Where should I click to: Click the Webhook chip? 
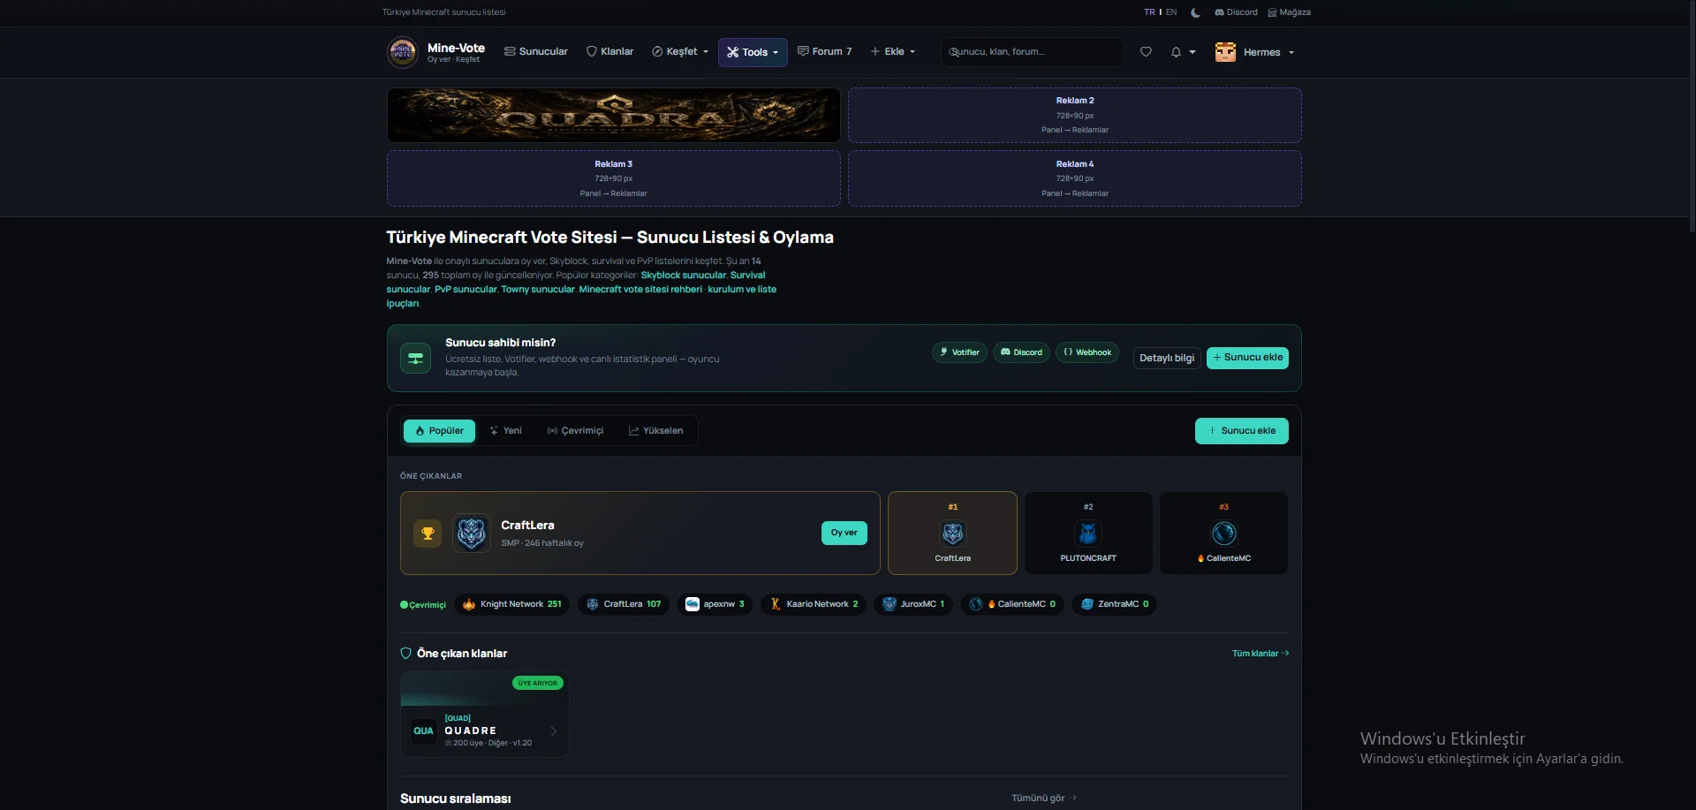click(x=1087, y=352)
